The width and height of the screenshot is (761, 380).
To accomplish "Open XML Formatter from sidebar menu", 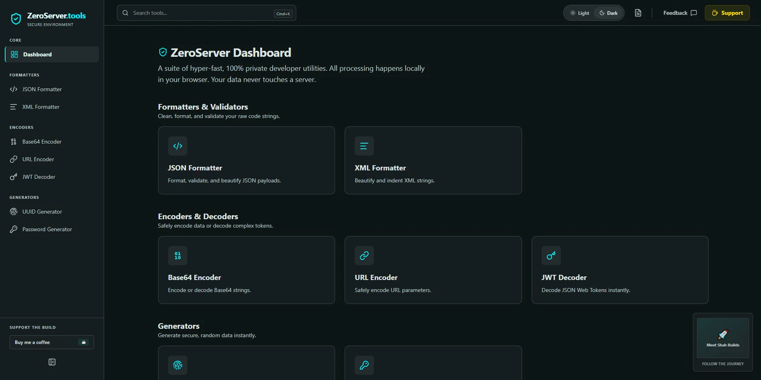I will pos(52,107).
